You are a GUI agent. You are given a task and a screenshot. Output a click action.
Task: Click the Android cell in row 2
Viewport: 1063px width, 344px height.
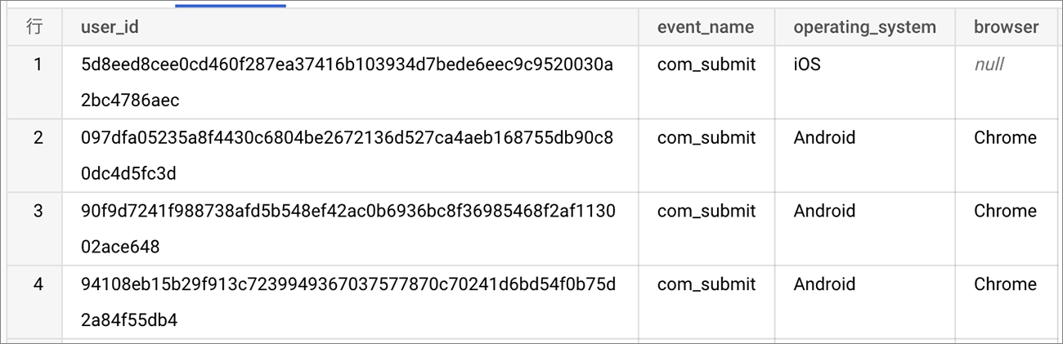pos(824,137)
